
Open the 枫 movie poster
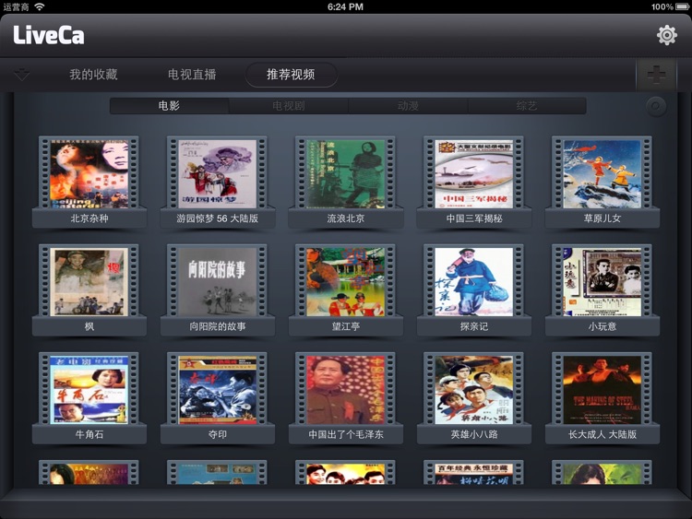[89, 282]
